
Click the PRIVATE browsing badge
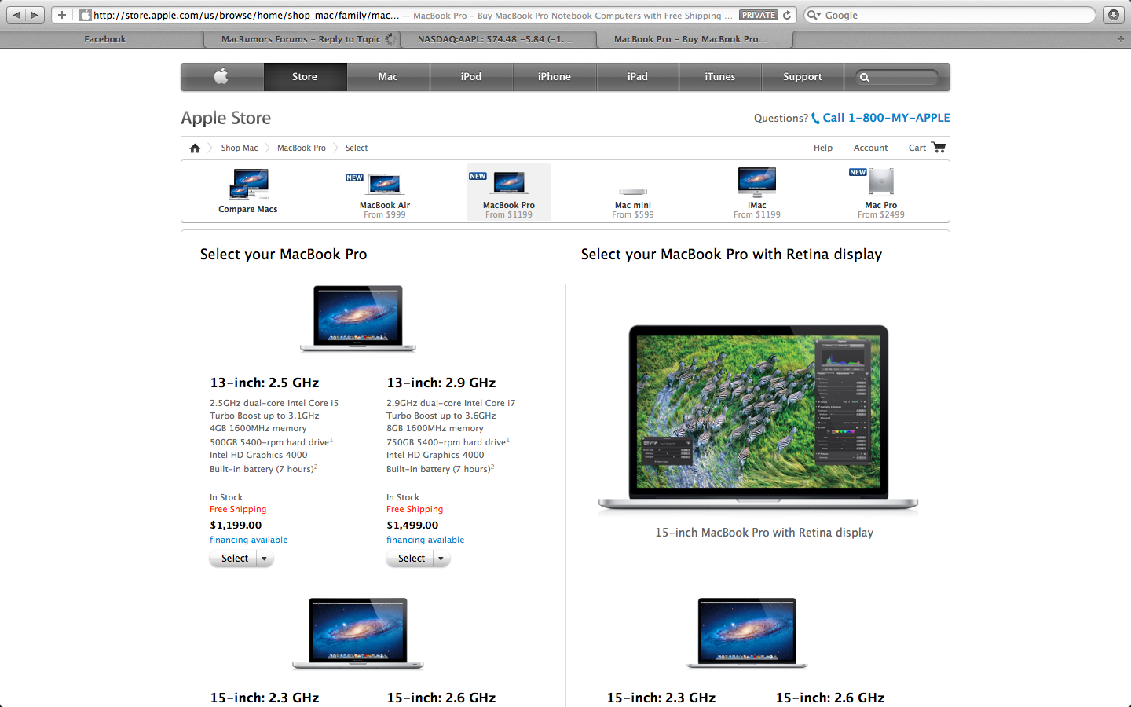[759, 15]
